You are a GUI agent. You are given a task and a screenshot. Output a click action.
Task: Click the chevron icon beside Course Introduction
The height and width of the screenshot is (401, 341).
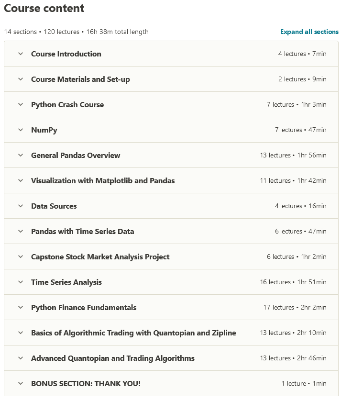click(21, 54)
